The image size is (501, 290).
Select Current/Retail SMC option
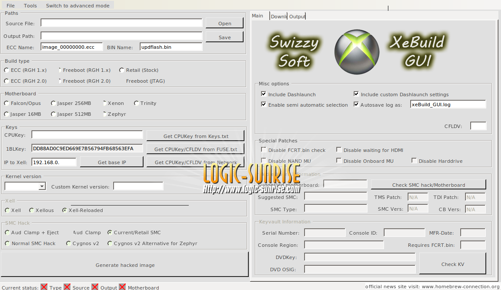click(x=134, y=233)
